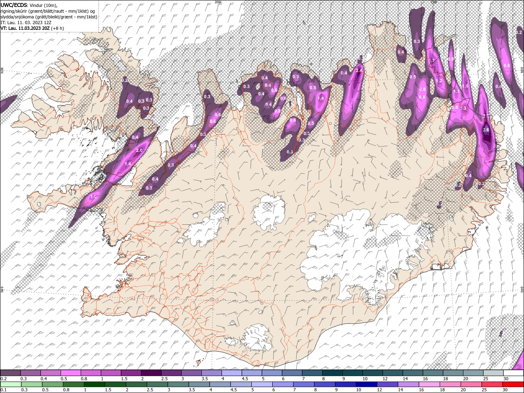
Task: Top legend row: click swatch between 8 and 9
Action: tap(332, 373)
